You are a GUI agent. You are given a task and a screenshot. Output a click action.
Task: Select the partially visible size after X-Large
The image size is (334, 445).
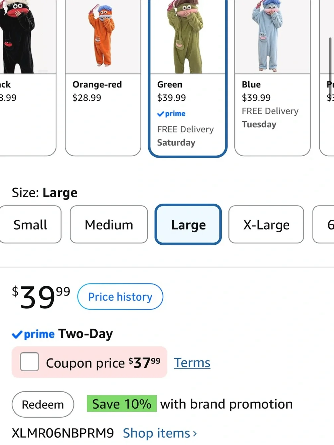323,225
